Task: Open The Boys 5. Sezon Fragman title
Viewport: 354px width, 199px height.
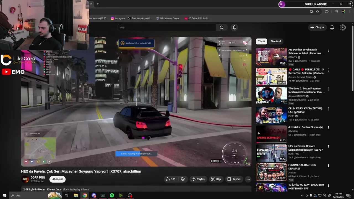Action: [x=306, y=90]
